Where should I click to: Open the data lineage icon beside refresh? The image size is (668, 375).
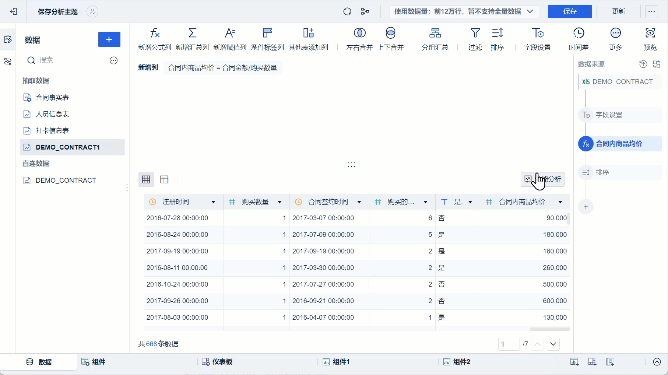click(365, 11)
